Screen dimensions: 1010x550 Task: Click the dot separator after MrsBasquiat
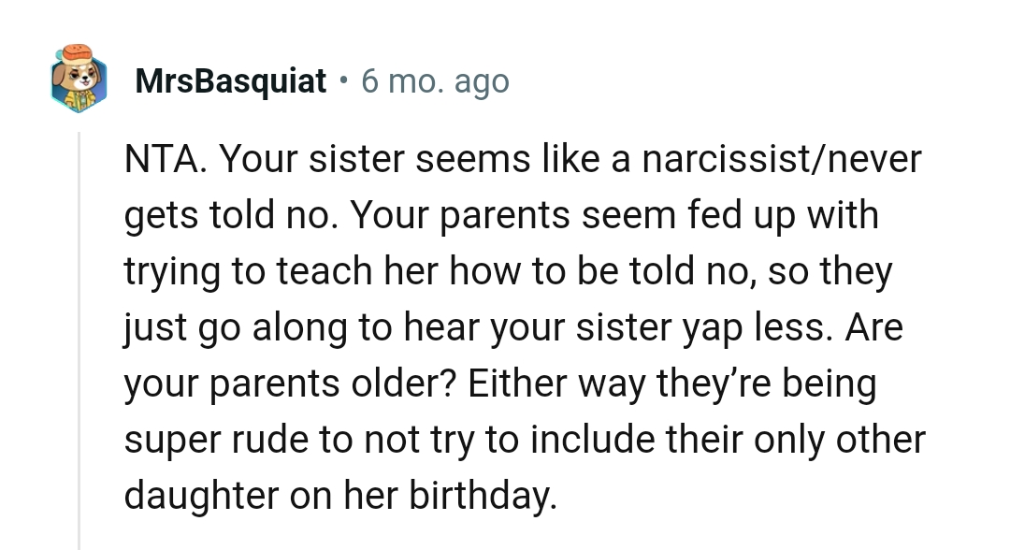(x=342, y=81)
